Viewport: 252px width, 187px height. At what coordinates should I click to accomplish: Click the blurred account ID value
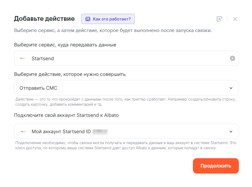point(100,131)
